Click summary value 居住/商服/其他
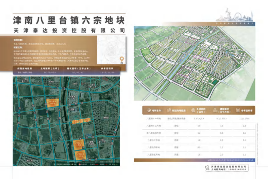The height and width of the screenshot is (179, 268). click(25, 72)
